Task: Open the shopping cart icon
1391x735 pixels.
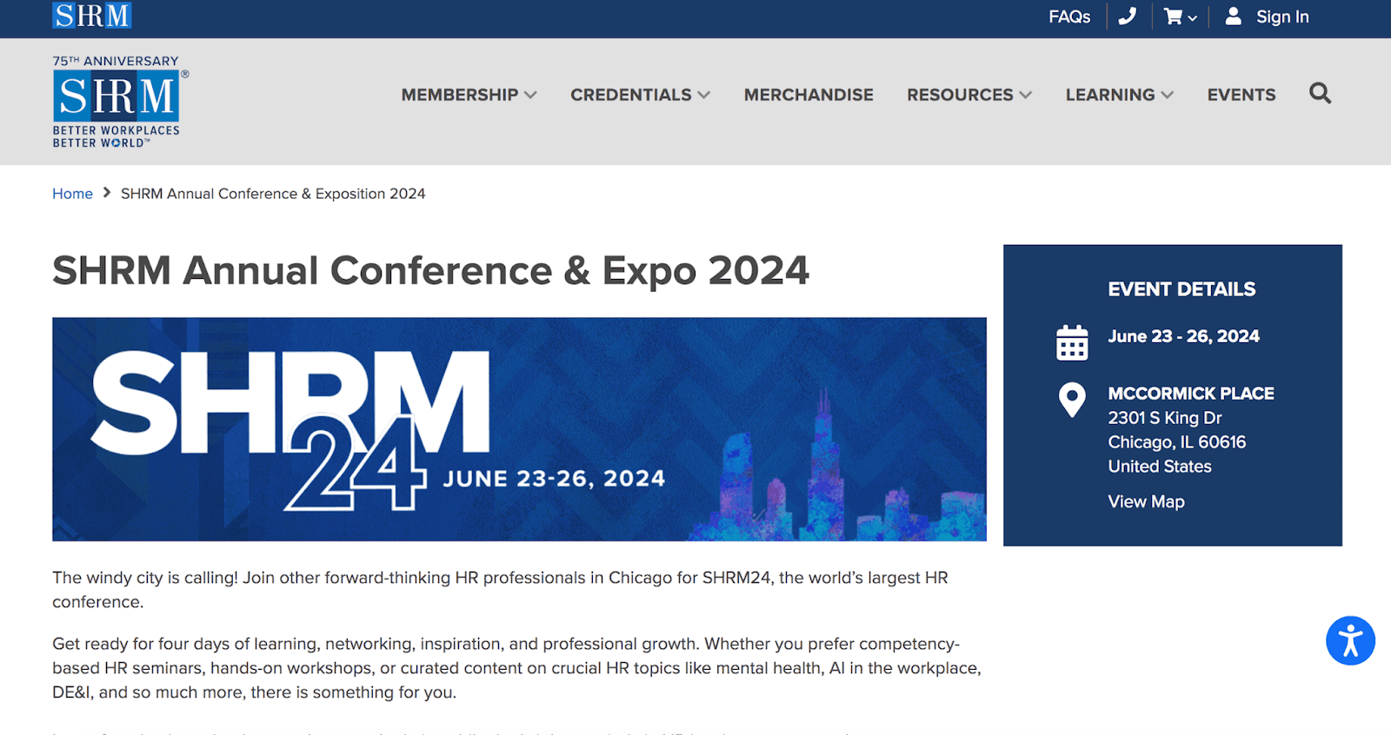Action: tap(1173, 17)
